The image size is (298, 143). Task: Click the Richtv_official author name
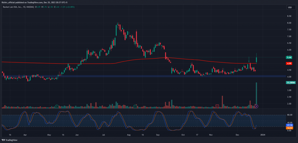pyautogui.click(x=10, y=2)
